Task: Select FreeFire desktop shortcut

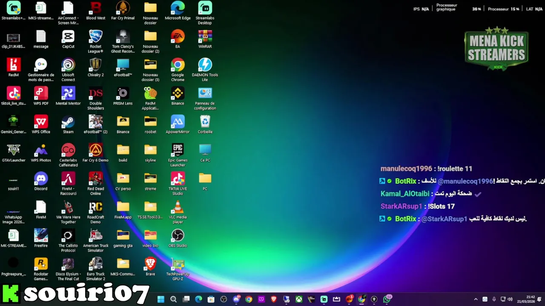Action: coord(41,238)
